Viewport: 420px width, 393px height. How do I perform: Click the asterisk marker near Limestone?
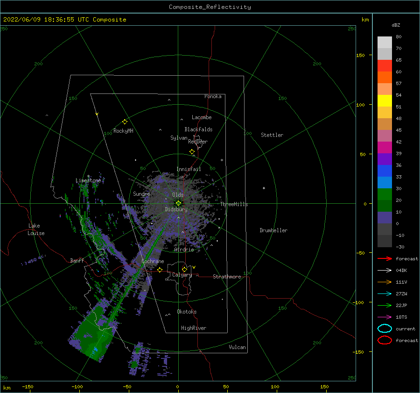click(88, 176)
